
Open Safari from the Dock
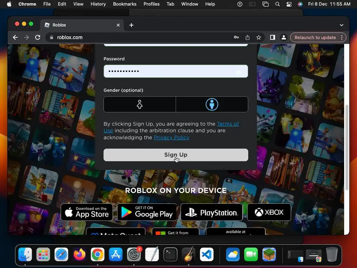point(61,254)
